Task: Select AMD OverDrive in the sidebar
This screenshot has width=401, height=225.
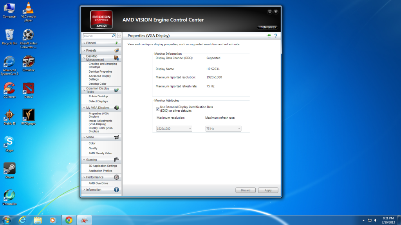Action: click(x=98, y=183)
